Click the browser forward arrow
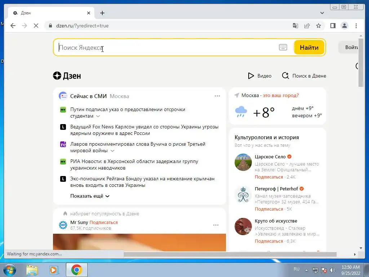The width and height of the screenshot is (369, 277). 25,26
